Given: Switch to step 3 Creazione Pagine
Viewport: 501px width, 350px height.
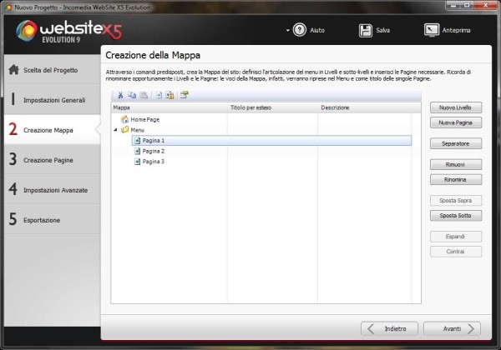Looking at the screenshot, I should (49, 160).
